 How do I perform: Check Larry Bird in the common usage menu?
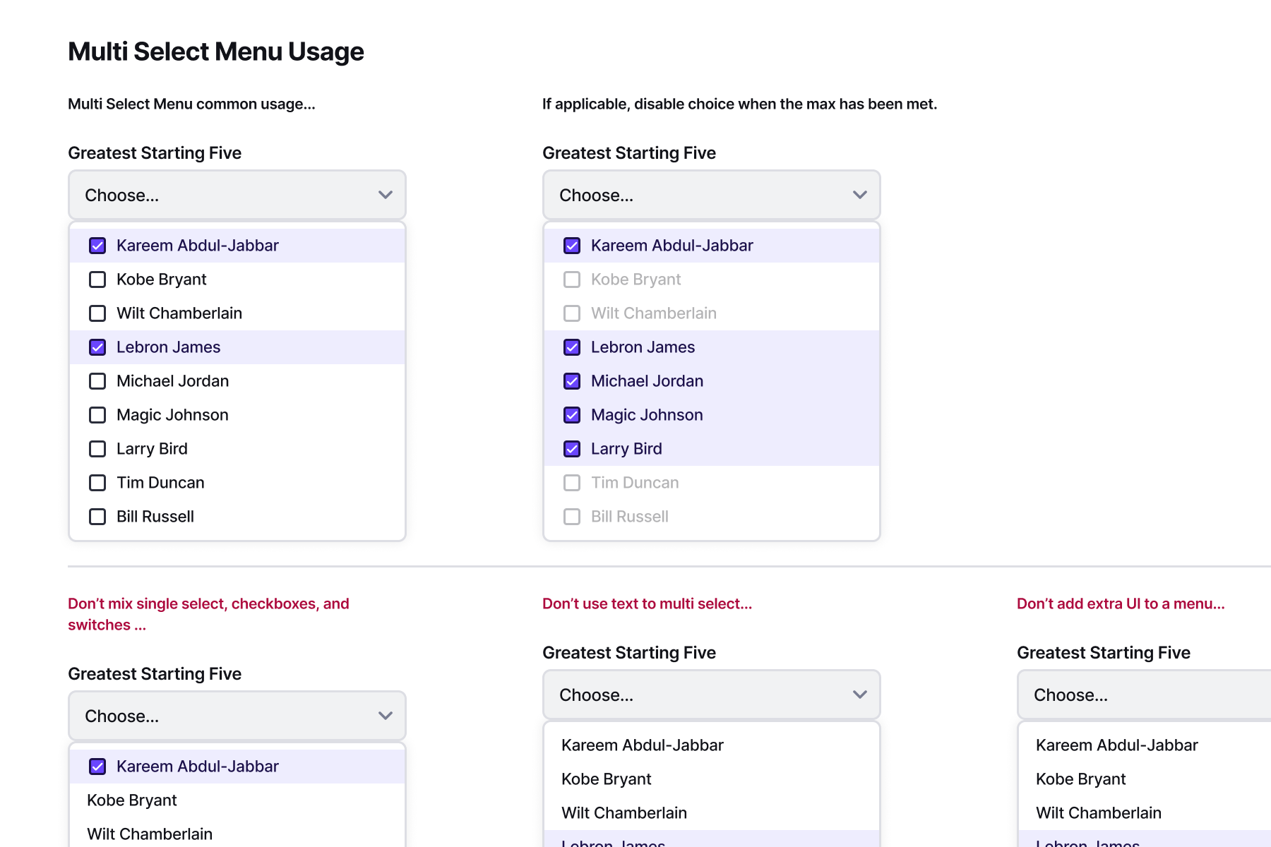237,449
